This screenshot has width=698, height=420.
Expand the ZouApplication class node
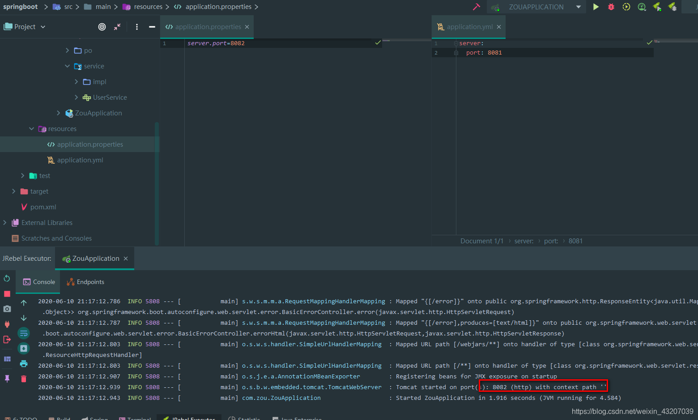pos(59,113)
